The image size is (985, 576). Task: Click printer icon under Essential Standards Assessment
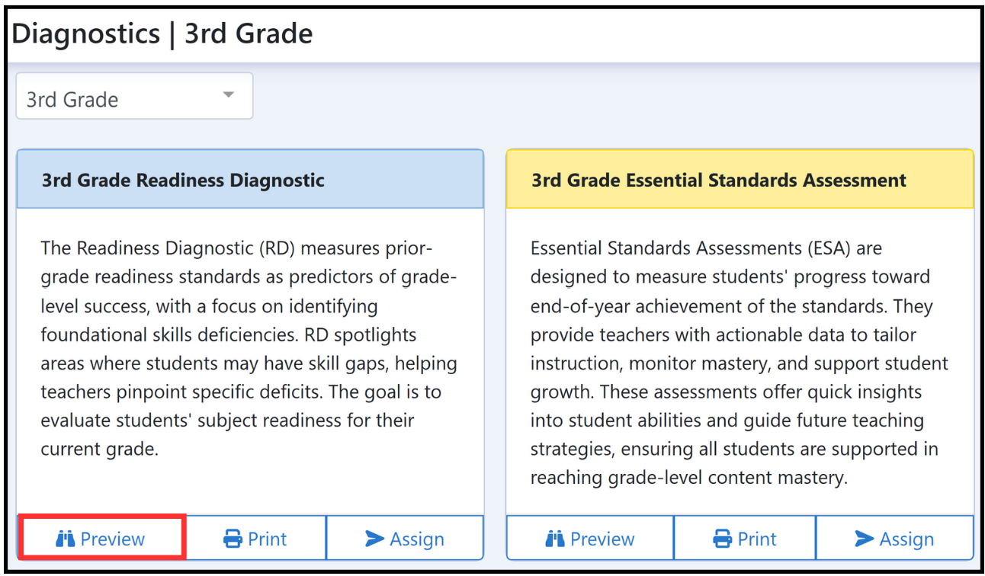(x=722, y=539)
